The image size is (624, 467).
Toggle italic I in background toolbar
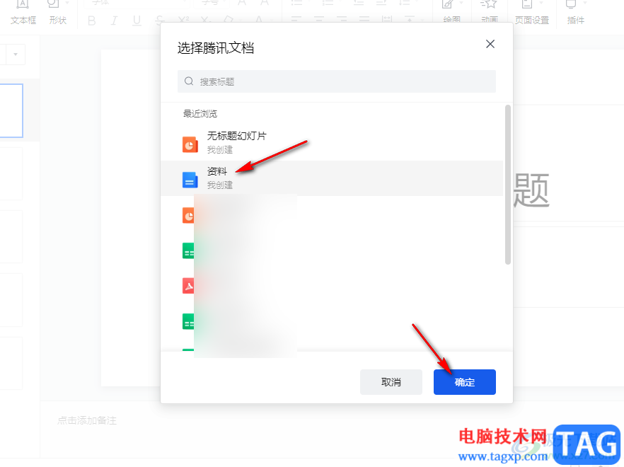click(114, 21)
